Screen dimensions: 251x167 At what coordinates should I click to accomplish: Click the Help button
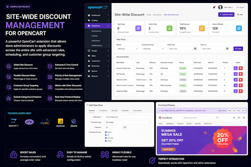tap(240, 14)
